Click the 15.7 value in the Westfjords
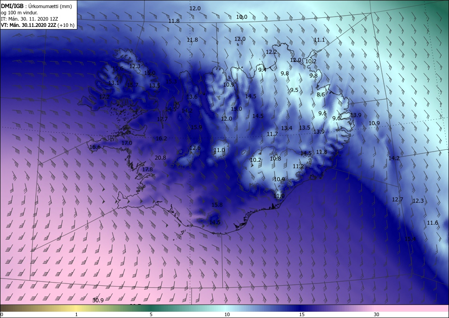The image size is (449, 318). coord(132,85)
